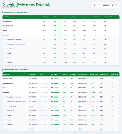122x134 pixels.
Task: Click the 79% progress bar for Bebida Lactea Fermentada - Garrafa
Action: pyautogui.click(x=56, y=102)
